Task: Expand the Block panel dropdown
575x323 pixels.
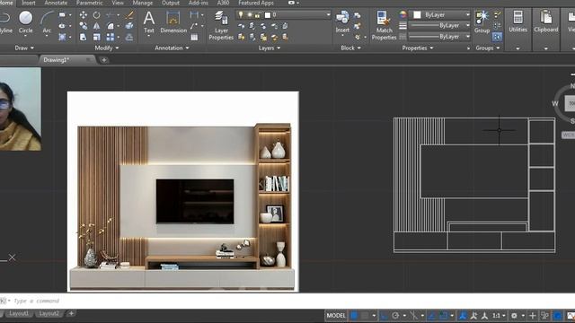Action: (x=351, y=48)
